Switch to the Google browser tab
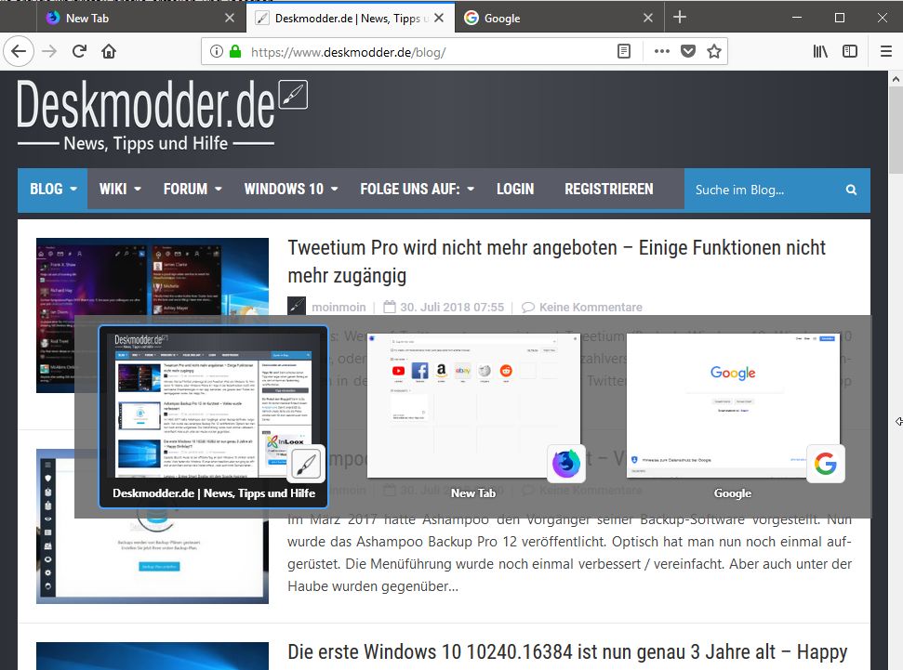903x670 pixels. pos(560,18)
